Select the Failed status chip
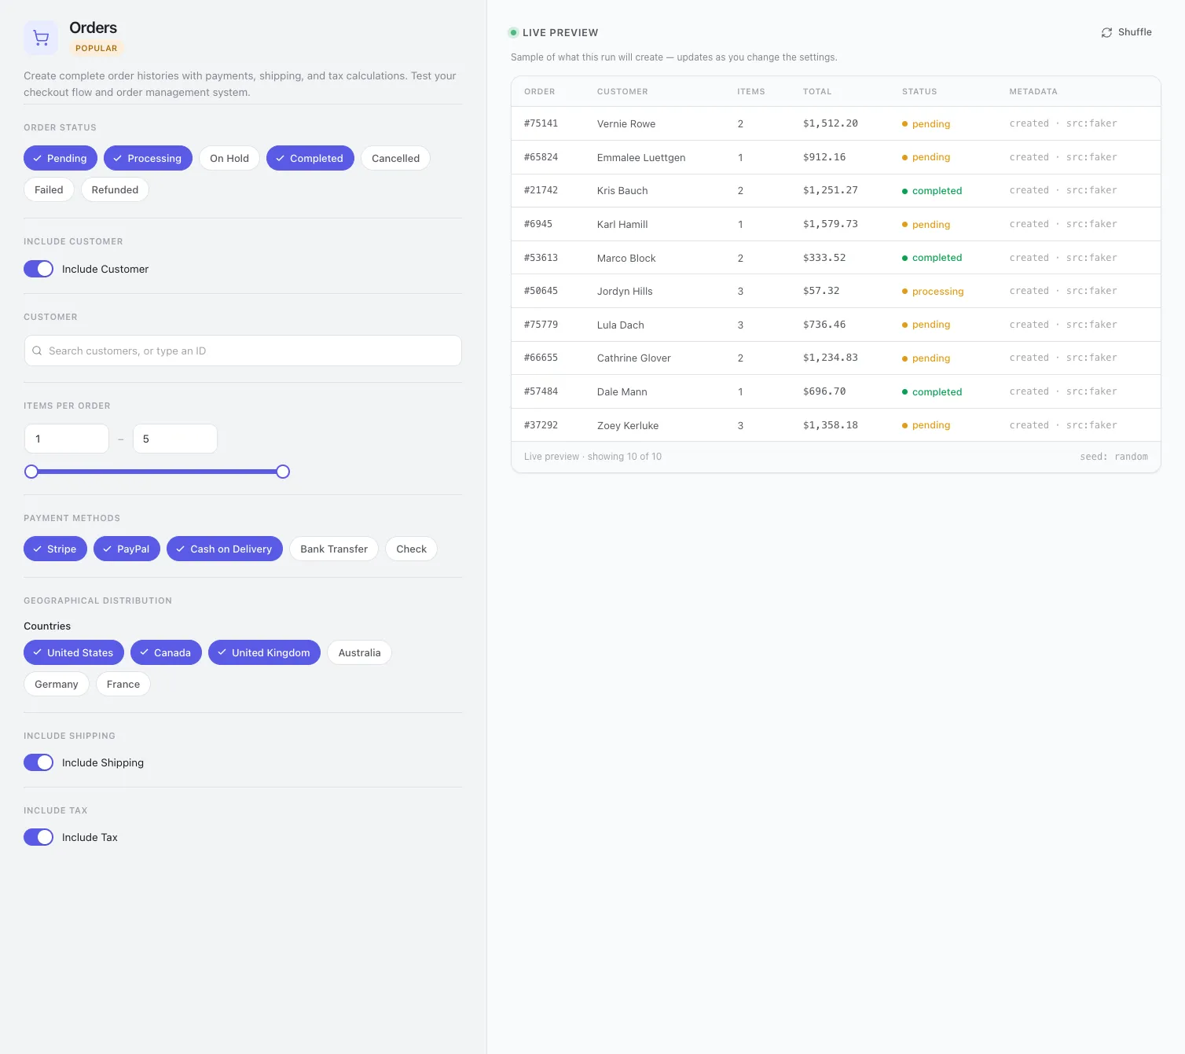Viewport: 1185px width, 1054px height. [x=49, y=189]
